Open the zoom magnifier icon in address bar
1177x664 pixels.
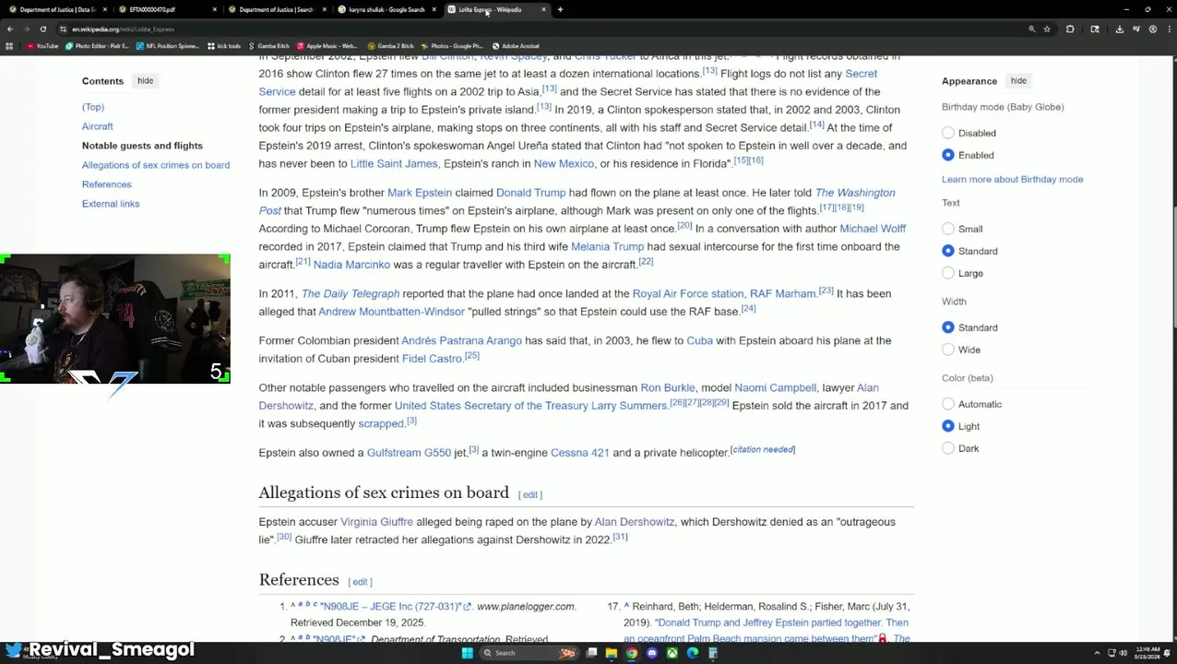pyautogui.click(x=1031, y=29)
